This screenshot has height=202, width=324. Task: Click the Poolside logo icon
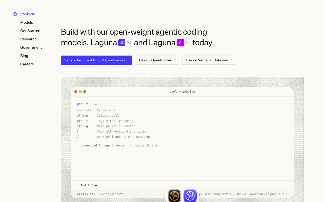(15, 14)
